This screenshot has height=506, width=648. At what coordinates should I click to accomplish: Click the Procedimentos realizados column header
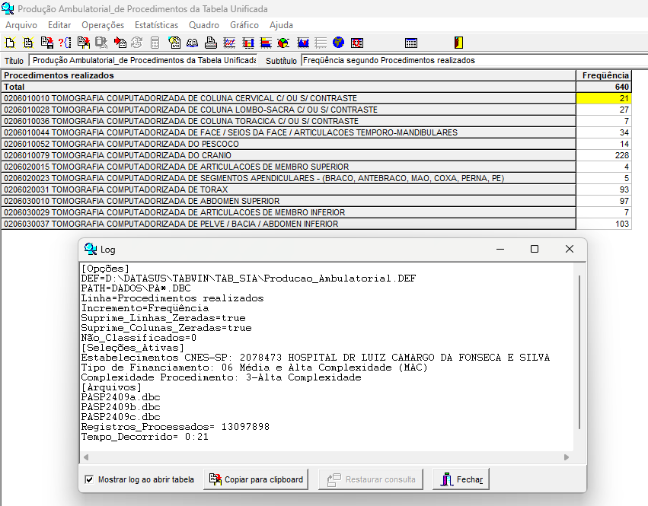click(x=289, y=75)
